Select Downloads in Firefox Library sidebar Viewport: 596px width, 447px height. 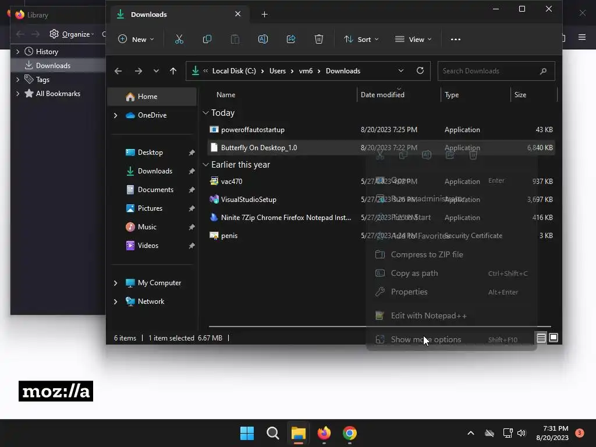point(58,65)
